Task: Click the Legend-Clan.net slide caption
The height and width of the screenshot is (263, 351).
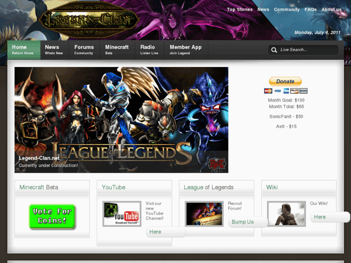Action: 39,158
